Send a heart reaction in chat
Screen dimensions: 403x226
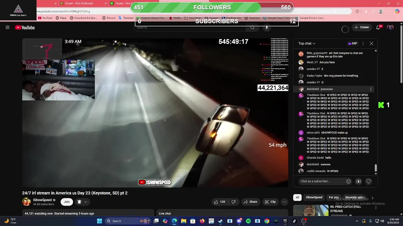coord(369,181)
